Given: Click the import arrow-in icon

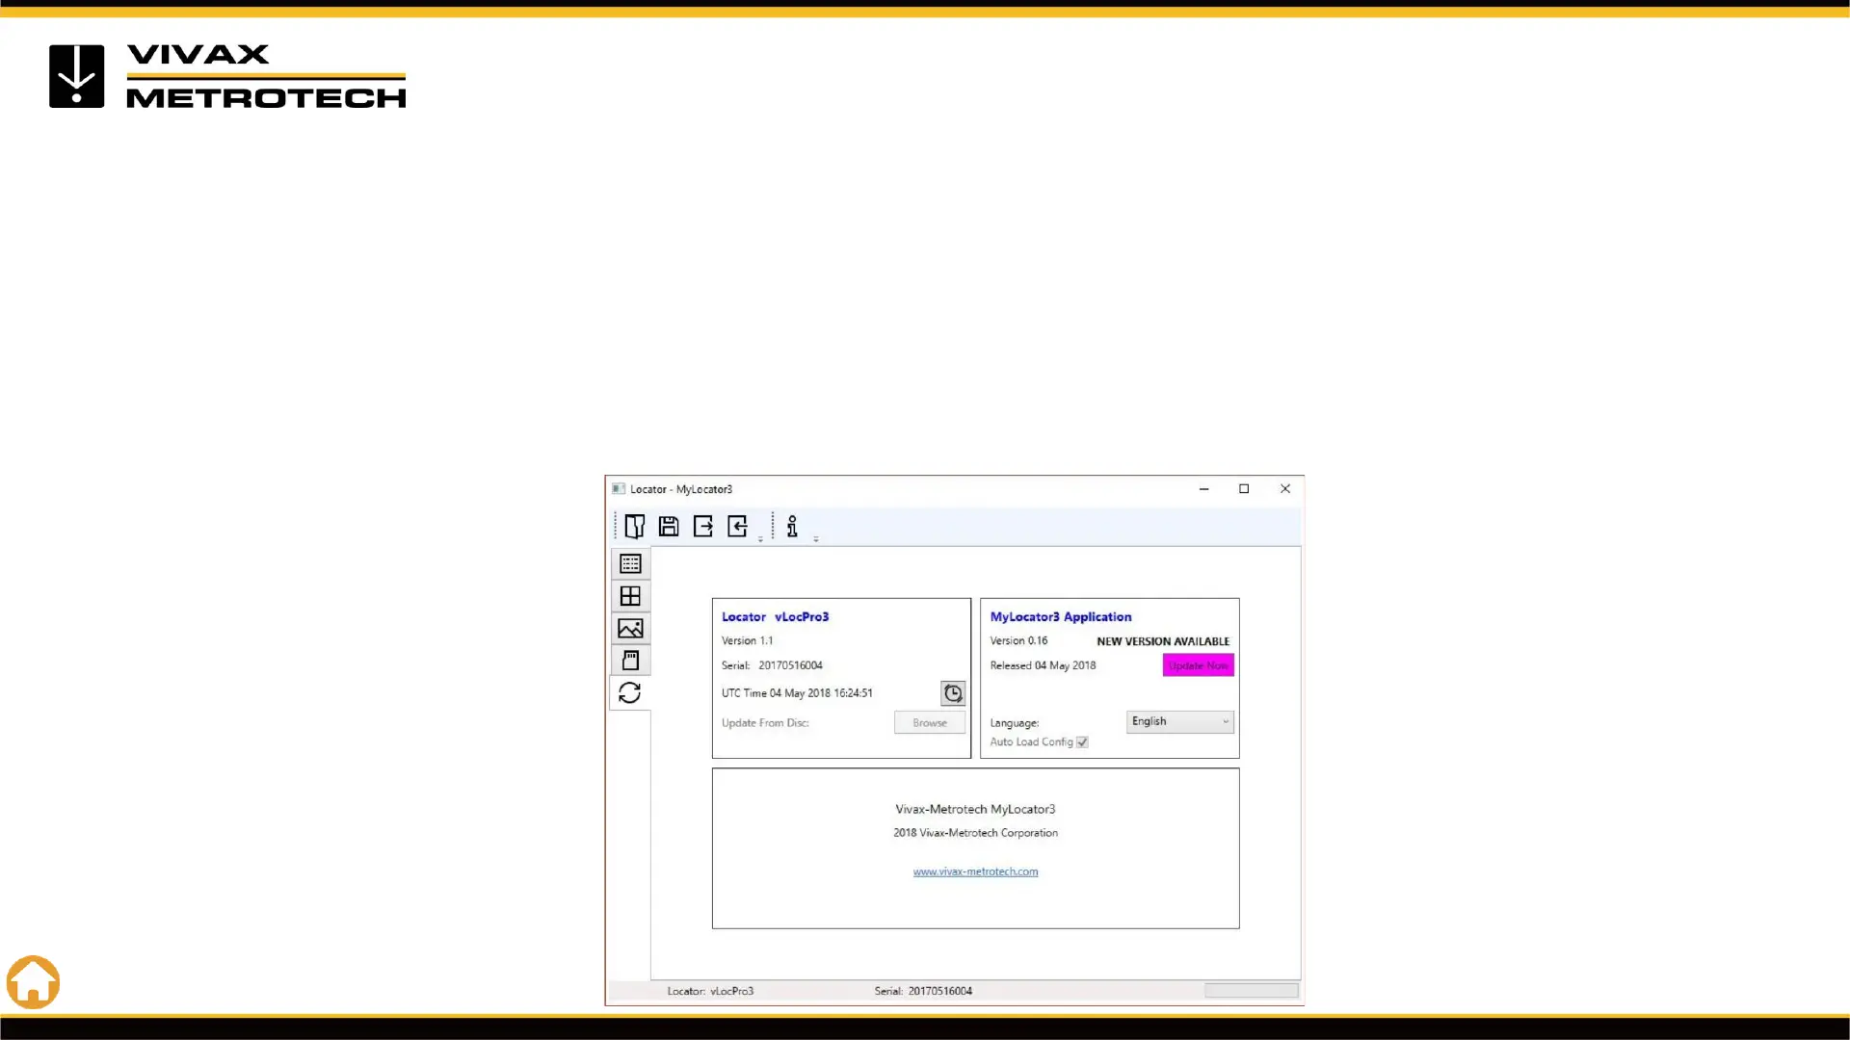Looking at the screenshot, I should [x=737, y=526].
